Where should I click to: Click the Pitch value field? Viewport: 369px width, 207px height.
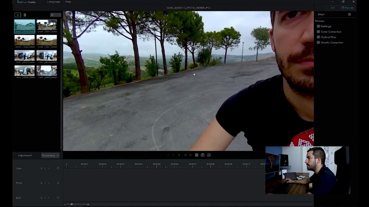pos(42,183)
